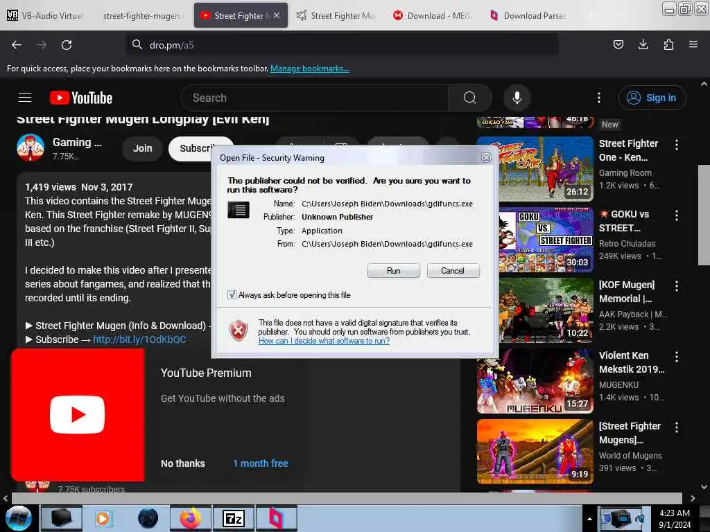This screenshot has height=532, width=710.
Task: Click the dro.pm address bar
Action: (x=342, y=45)
